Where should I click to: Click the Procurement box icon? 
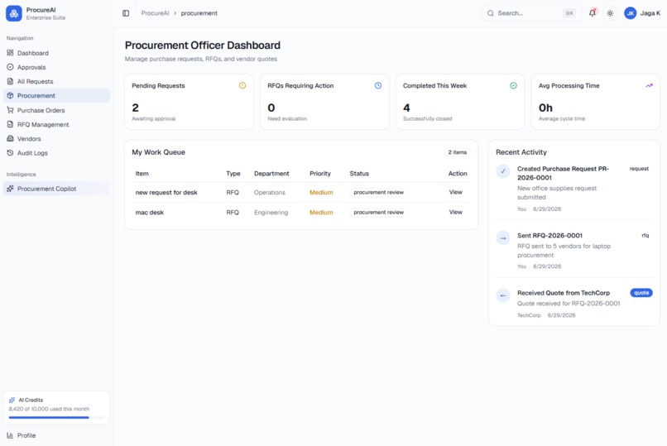click(10, 95)
